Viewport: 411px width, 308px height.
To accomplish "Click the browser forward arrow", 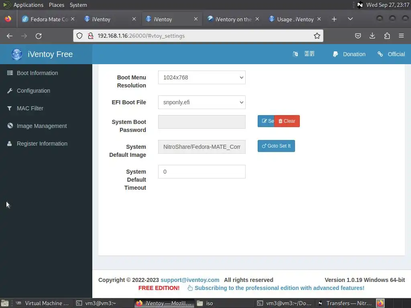I will [24, 36].
